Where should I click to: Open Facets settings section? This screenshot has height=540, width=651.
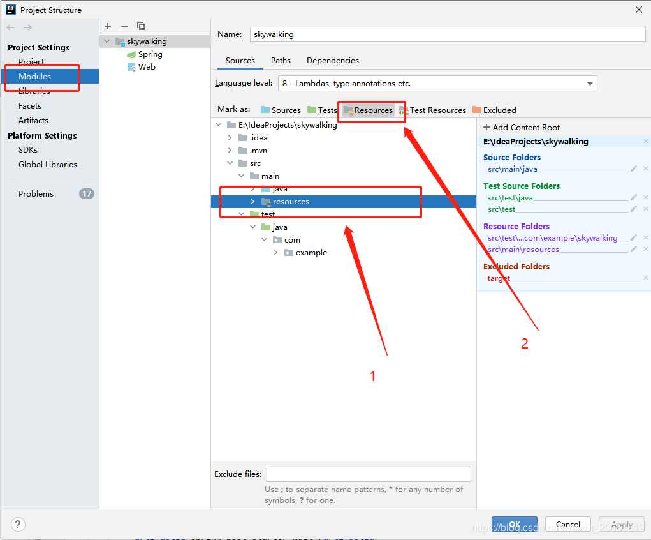click(30, 106)
